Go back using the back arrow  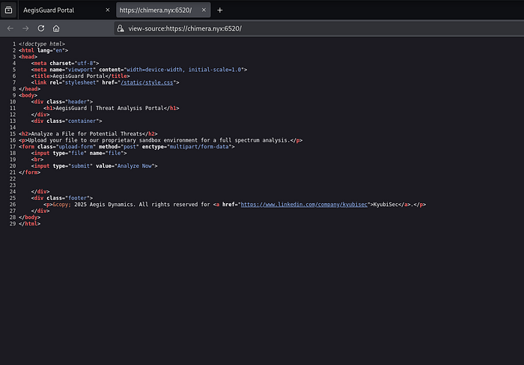click(10, 28)
